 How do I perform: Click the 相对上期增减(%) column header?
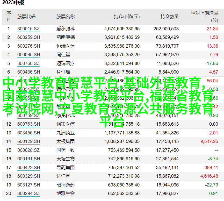pos(204,17)
